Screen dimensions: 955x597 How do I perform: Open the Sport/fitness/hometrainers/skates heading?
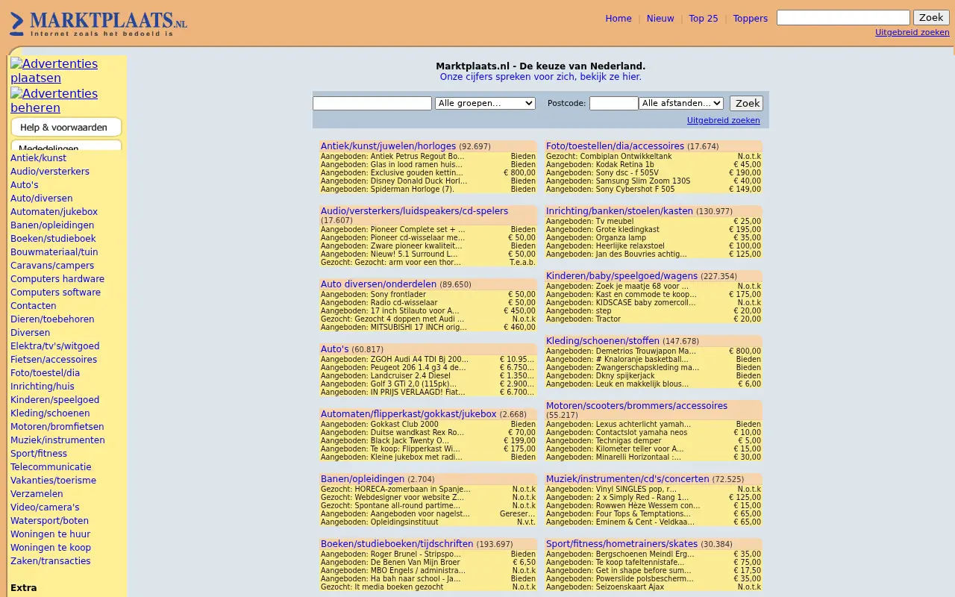coord(621,544)
